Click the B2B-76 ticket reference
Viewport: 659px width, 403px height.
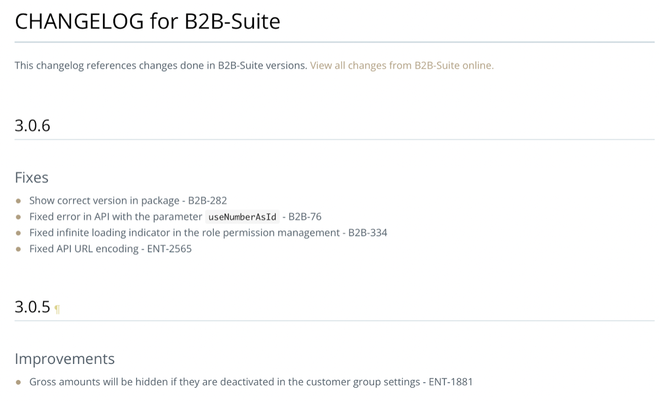pos(305,217)
